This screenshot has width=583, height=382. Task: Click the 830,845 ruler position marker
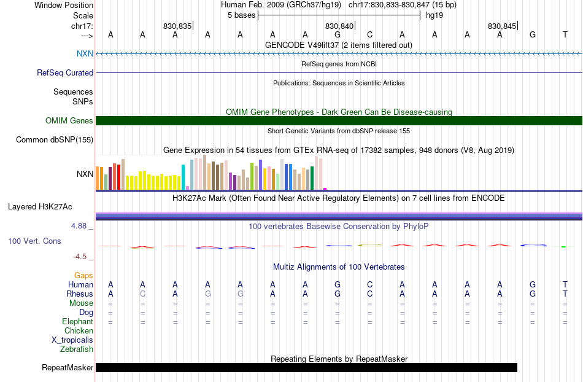502,26
